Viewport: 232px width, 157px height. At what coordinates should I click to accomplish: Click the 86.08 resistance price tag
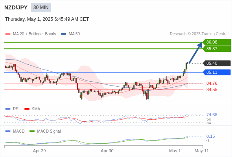pos(217,42)
